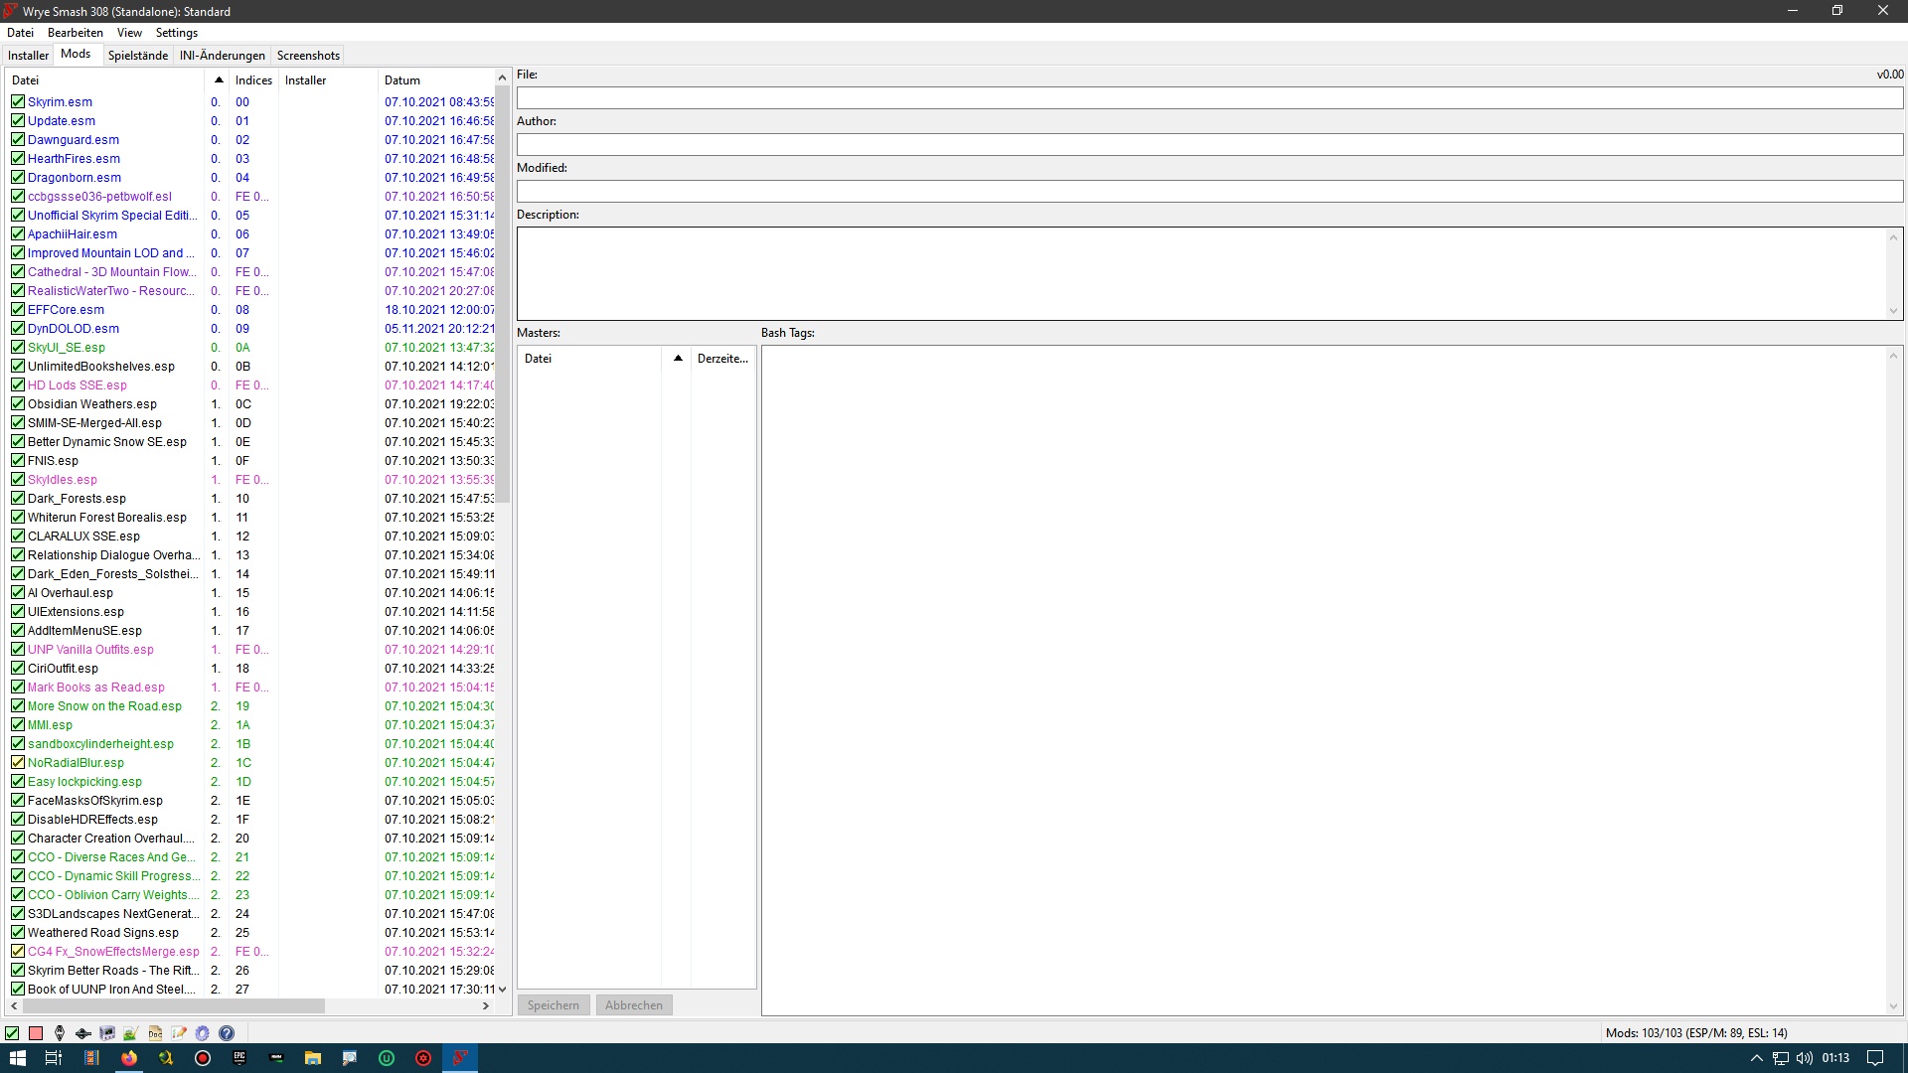The width and height of the screenshot is (1908, 1073).
Task: Click the mod list scroll-down arrow
Action: [x=502, y=990]
